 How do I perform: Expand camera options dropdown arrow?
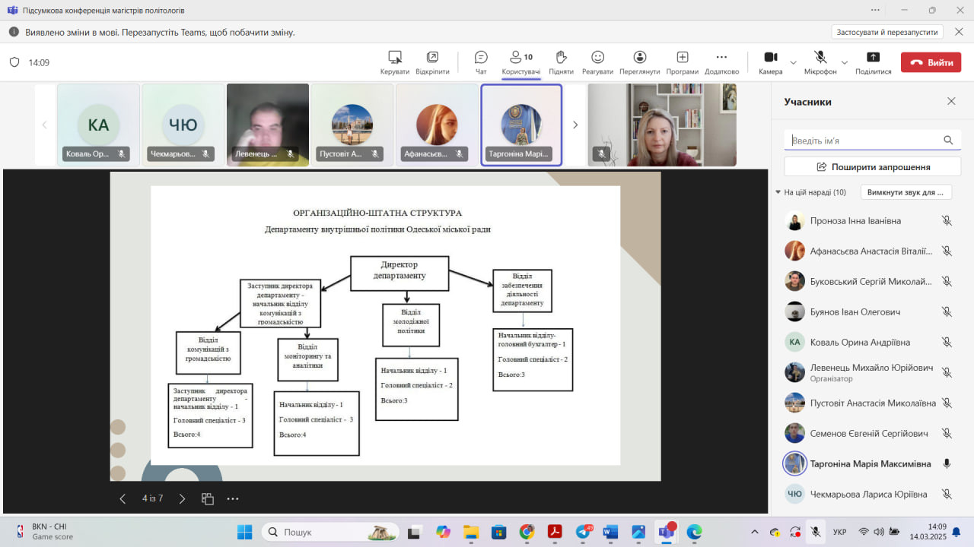794,62
